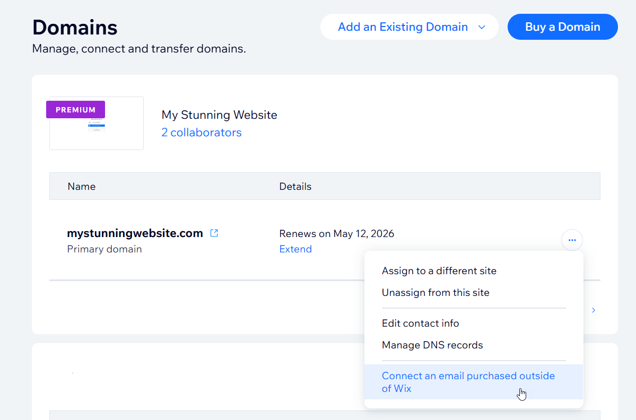
Task: Click the Name column header
Action: click(82, 187)
